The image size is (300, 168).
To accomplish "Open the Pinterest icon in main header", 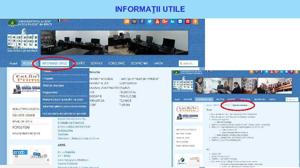I will (188, 21).
